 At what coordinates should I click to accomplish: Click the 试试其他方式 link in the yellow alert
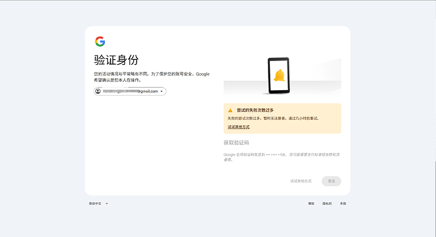click(239, 127)
